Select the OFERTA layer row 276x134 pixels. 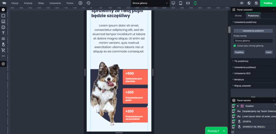pyautogui.click(x=253, y=121)
